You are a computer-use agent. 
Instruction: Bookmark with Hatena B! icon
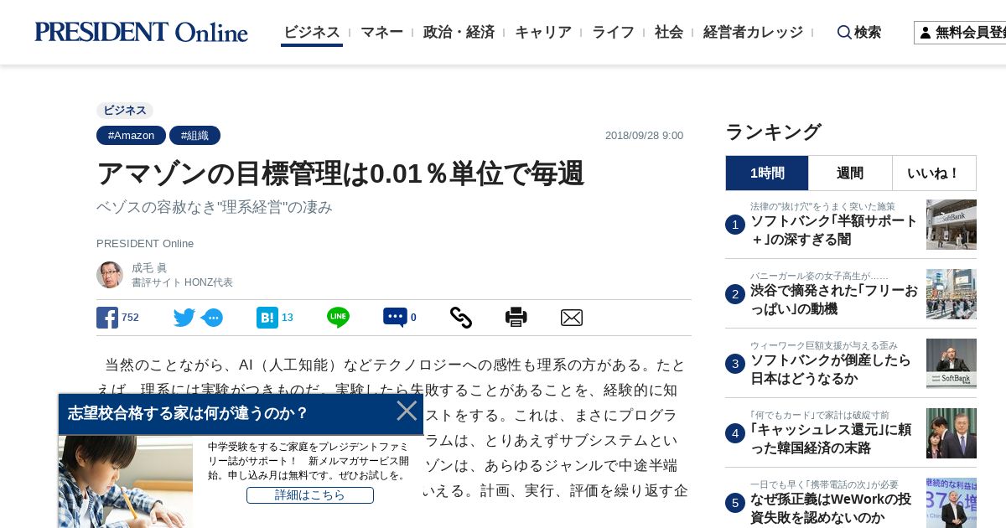(267, 318)
